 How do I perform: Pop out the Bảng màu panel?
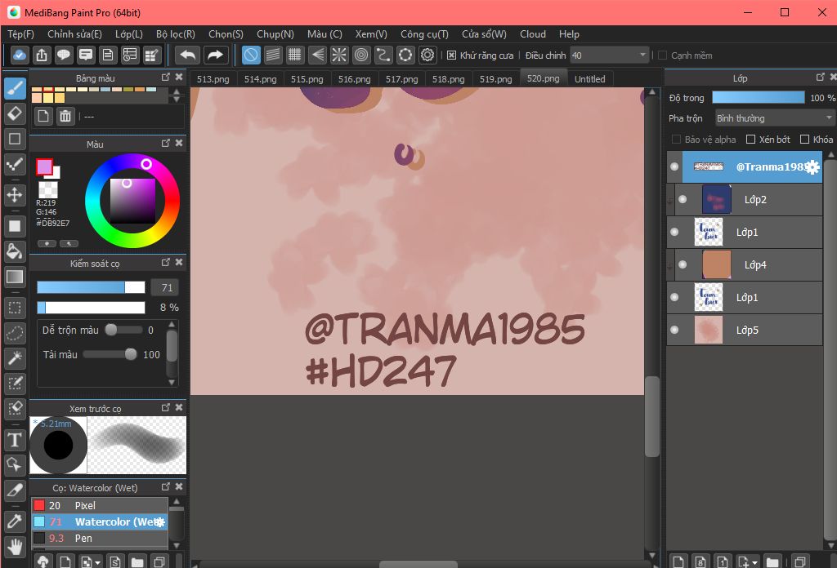(165, 78)
